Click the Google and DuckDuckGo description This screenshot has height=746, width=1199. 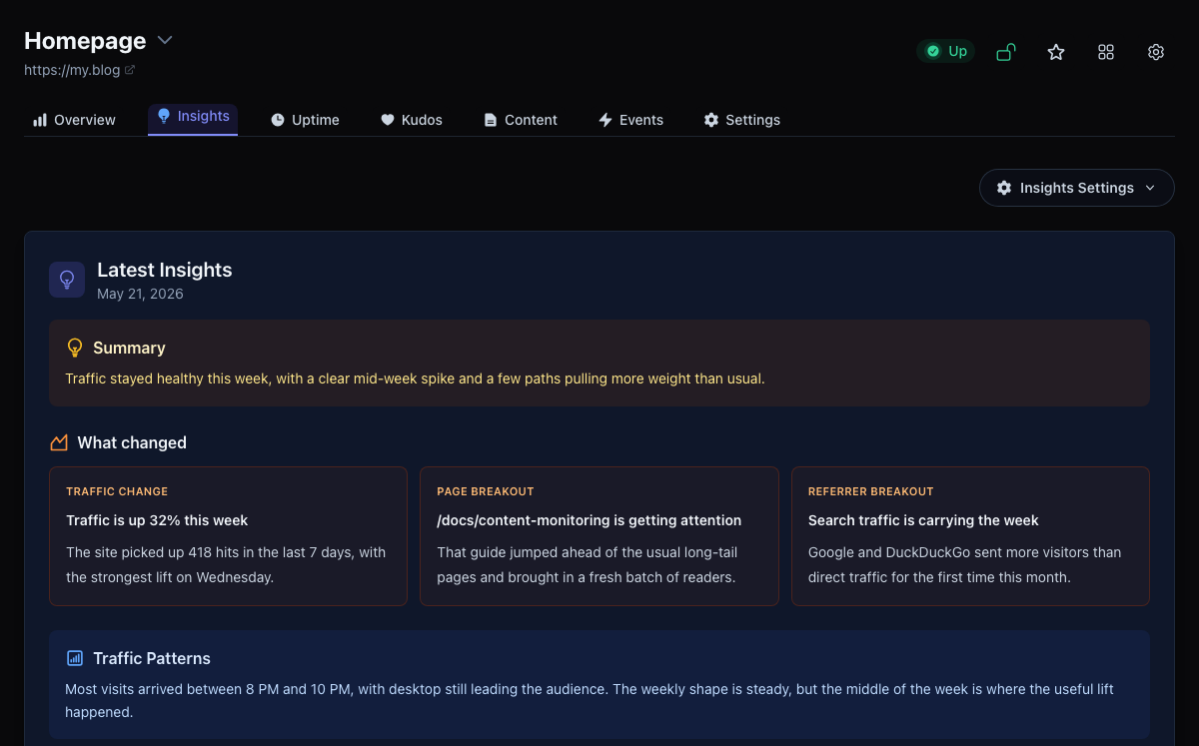pos(964,564)
